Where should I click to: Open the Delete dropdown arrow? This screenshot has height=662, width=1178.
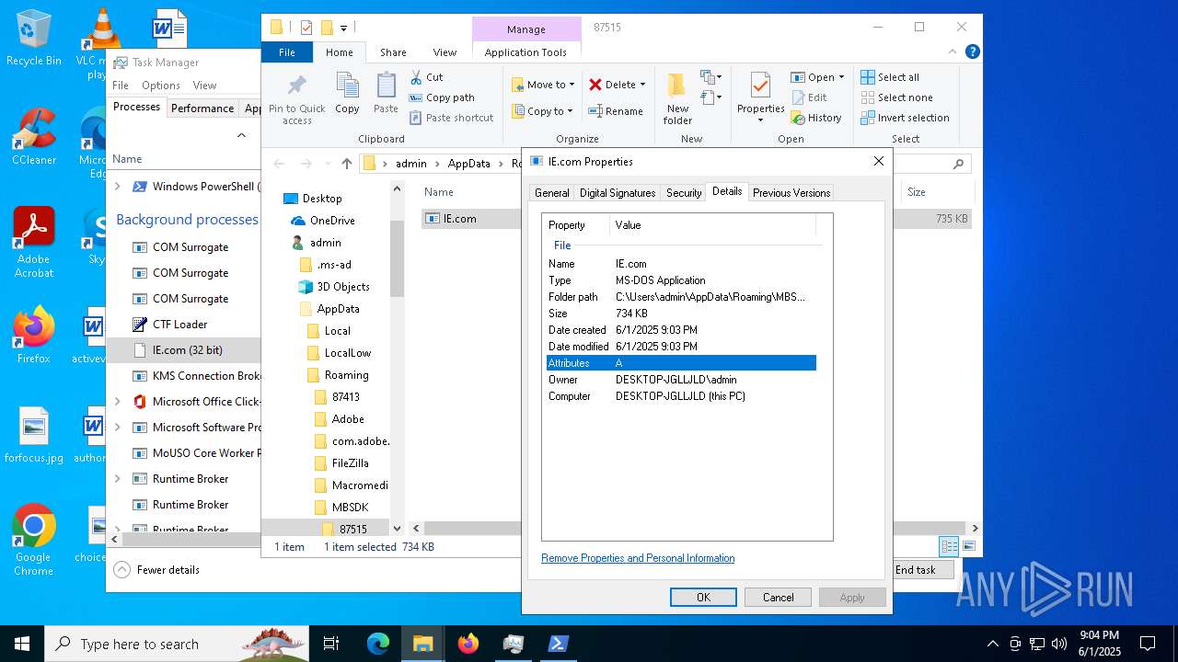tap(642, 85)
